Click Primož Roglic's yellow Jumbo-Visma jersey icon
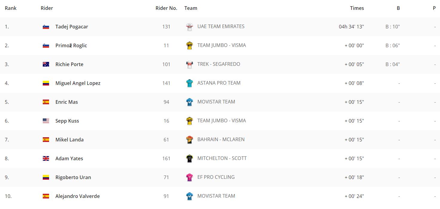The width and height of the screenshot is (440, 209). 189,46
